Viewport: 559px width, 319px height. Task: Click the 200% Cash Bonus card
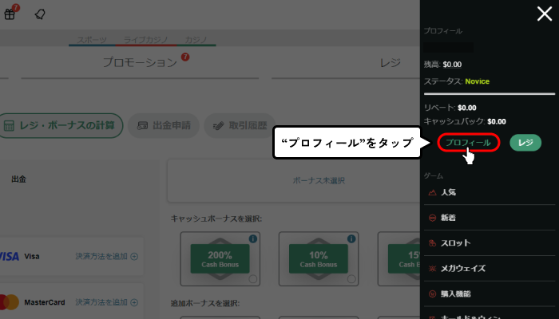220,259
